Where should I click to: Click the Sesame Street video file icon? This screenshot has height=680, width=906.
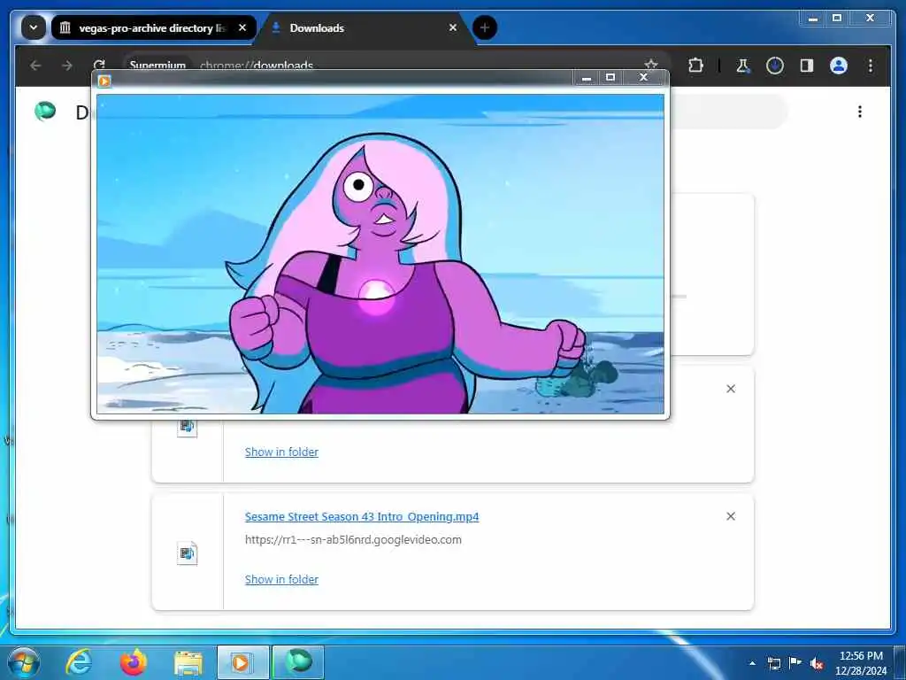tap(188, 552)
